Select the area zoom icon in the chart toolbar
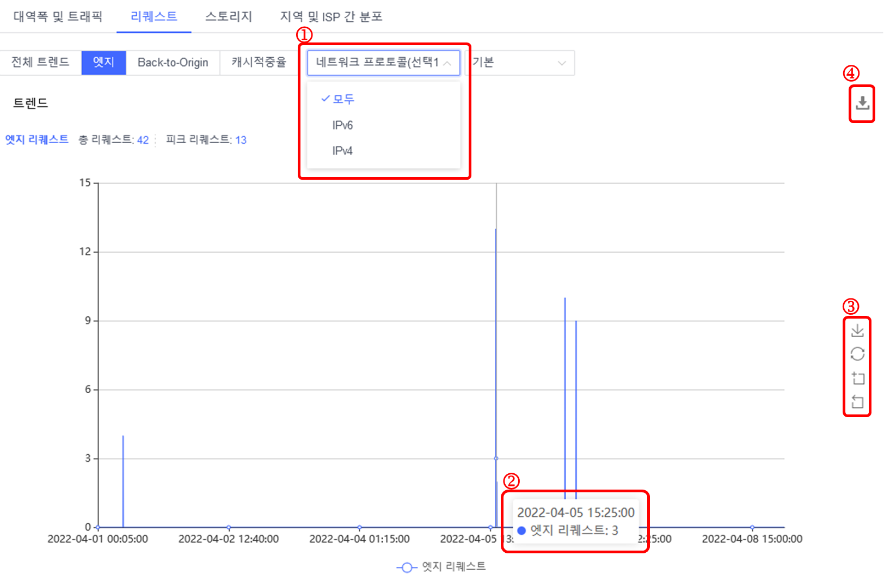This screenshot has width=884, height=580. (x=858, y=378)
